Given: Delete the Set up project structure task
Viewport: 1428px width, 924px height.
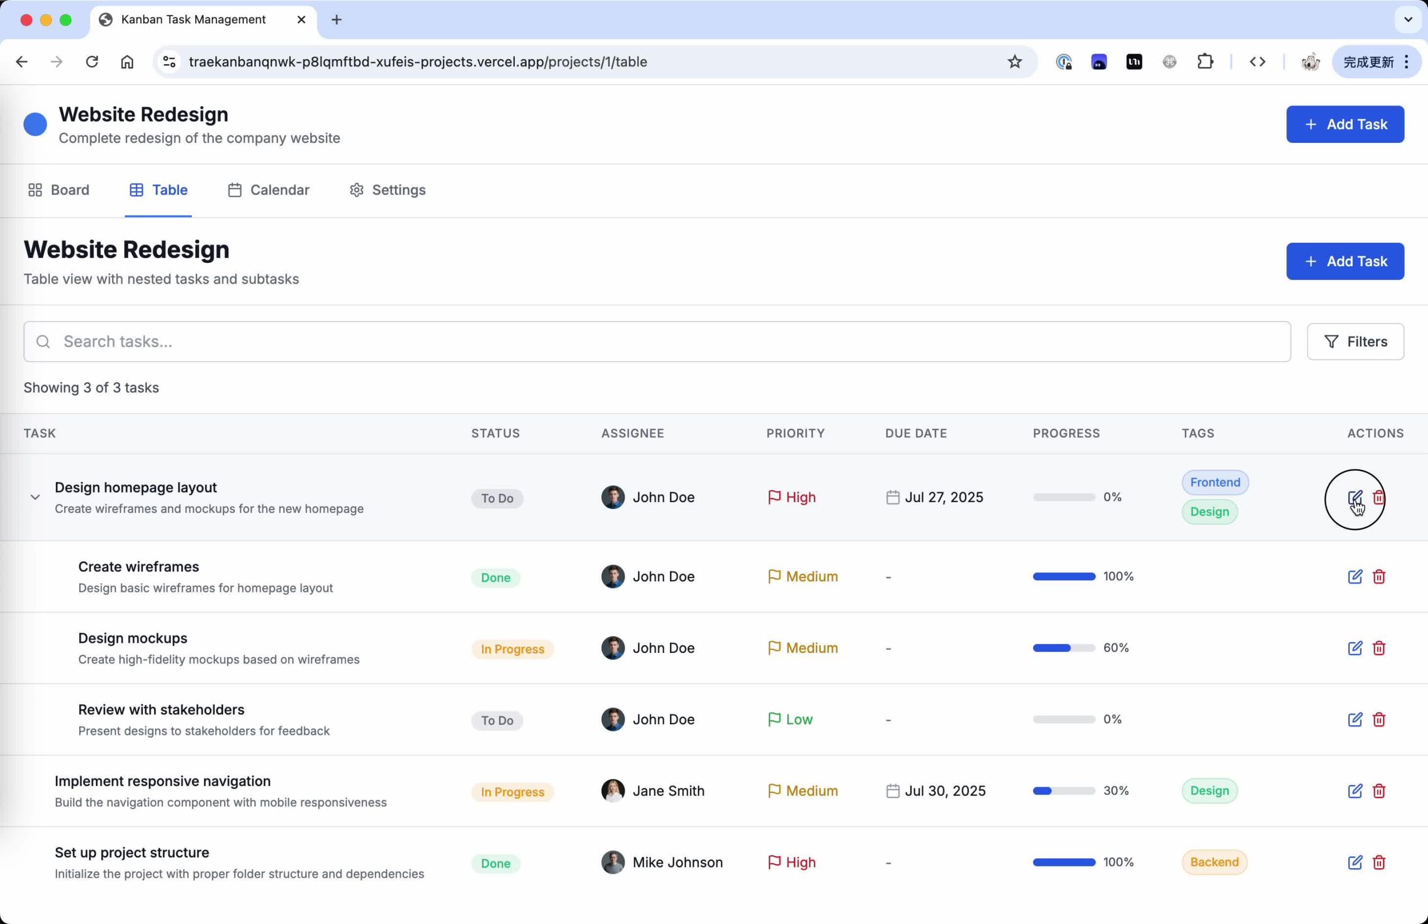Looking at the screenshot, I should 1379,862.
